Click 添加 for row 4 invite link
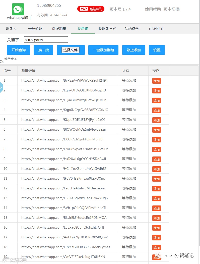The width and height of the screenshot is (200, 264). pyautogui.click(x=157, y=110)
